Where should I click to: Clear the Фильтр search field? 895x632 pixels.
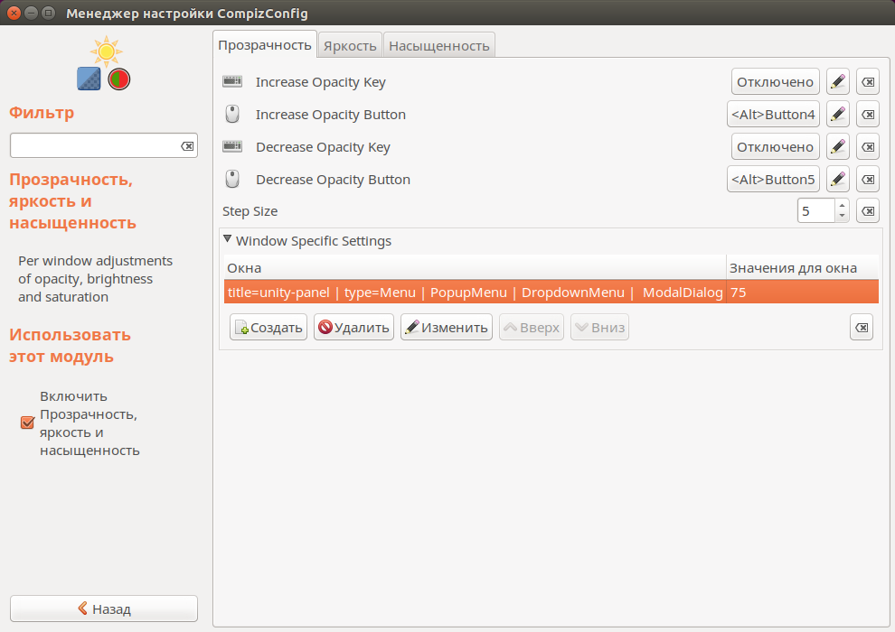click(x=187, y=146)
